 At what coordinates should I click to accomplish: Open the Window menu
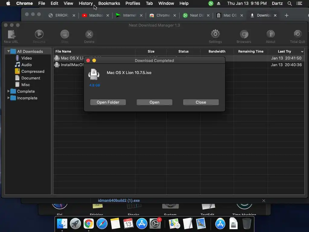coord(166,3)
